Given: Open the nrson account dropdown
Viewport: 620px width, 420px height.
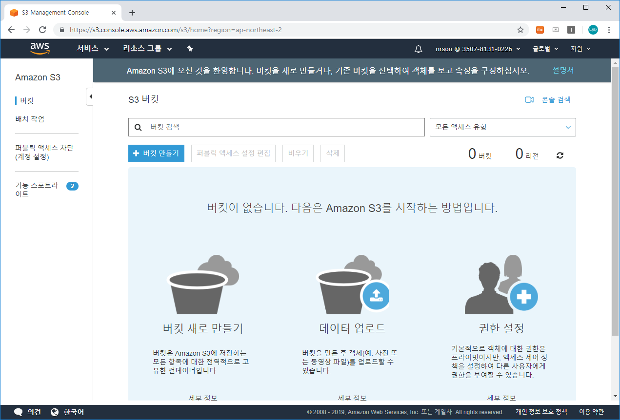Looking at the screenshot, I should click(478, 49).
